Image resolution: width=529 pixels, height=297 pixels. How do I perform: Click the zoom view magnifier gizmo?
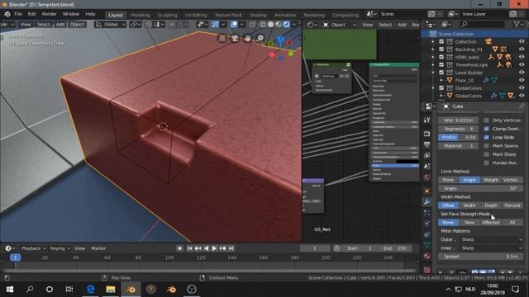(260, 38)
